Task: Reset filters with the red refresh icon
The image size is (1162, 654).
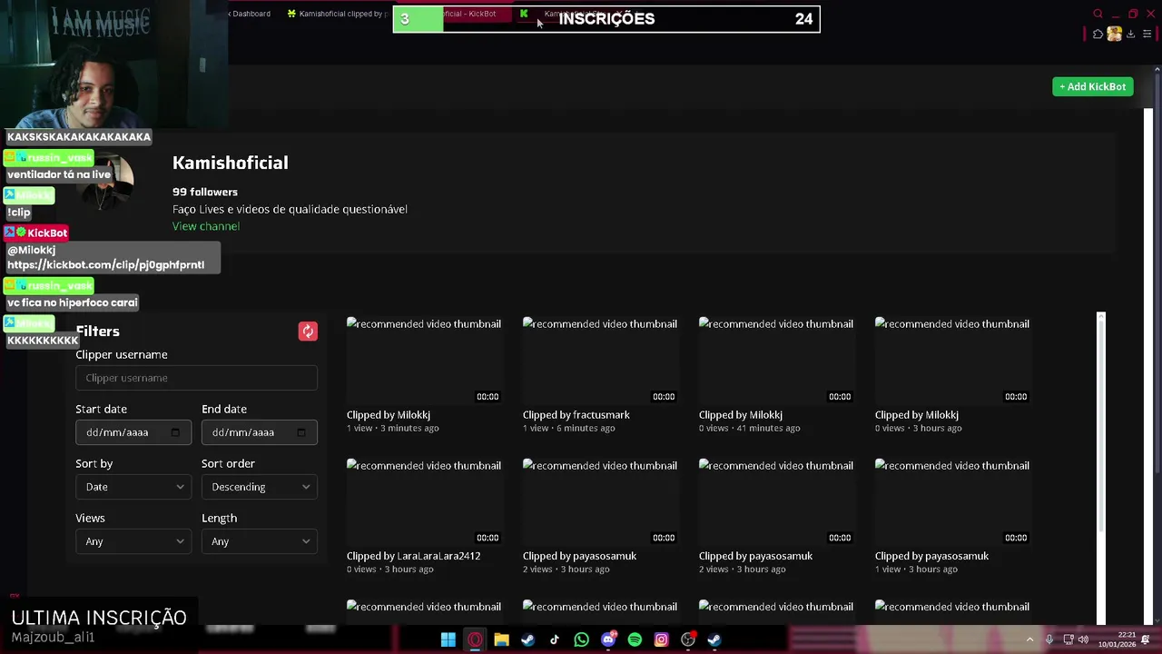Action: [x=308, y=332]
